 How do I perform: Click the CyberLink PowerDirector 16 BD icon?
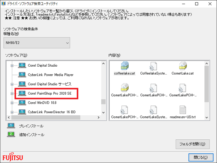click(22, 112)
